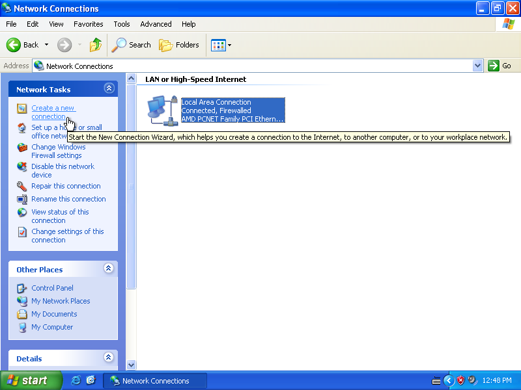The image size is (521, 390).
Task: Open Control Panel link in Other Places
Action: pos(52,288)
